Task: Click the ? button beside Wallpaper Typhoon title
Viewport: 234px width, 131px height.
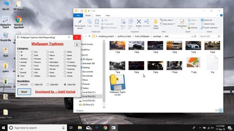Action: click(77, 44)
